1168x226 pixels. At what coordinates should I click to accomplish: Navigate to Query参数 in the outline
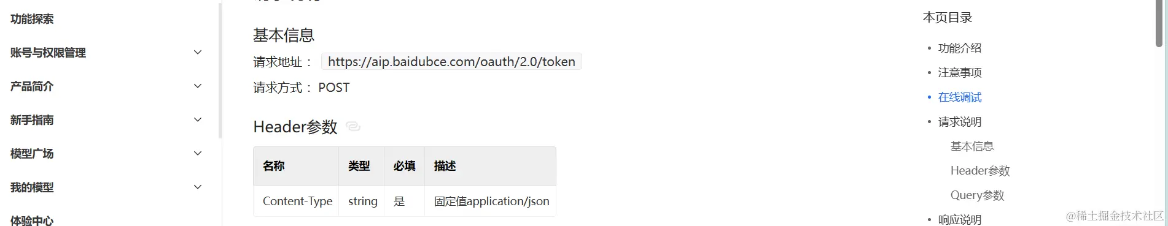coord(978,195)
